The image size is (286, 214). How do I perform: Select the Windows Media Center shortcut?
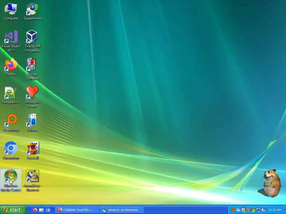(11, 180)
